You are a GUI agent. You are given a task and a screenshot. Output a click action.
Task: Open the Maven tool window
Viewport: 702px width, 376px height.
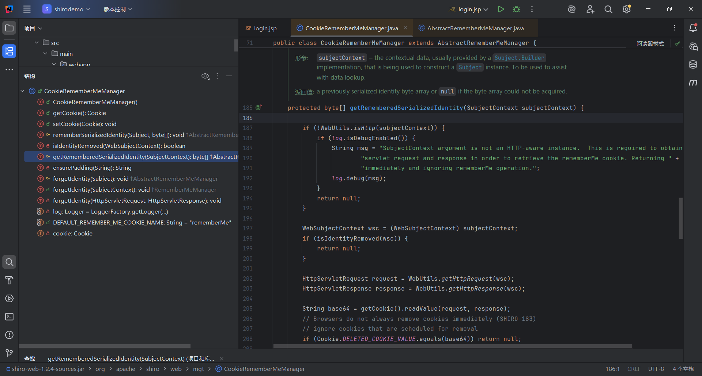click(693, 83)
